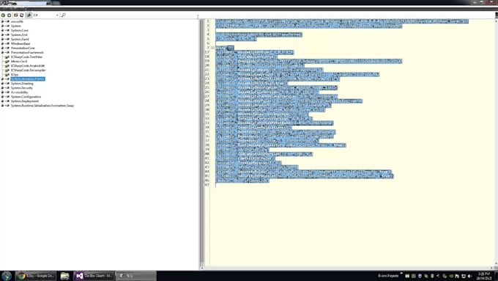Expand the PresentationCore assembly node
This screenshot has height=281, width=498.
pyautogui.click(x=2, y=48)
